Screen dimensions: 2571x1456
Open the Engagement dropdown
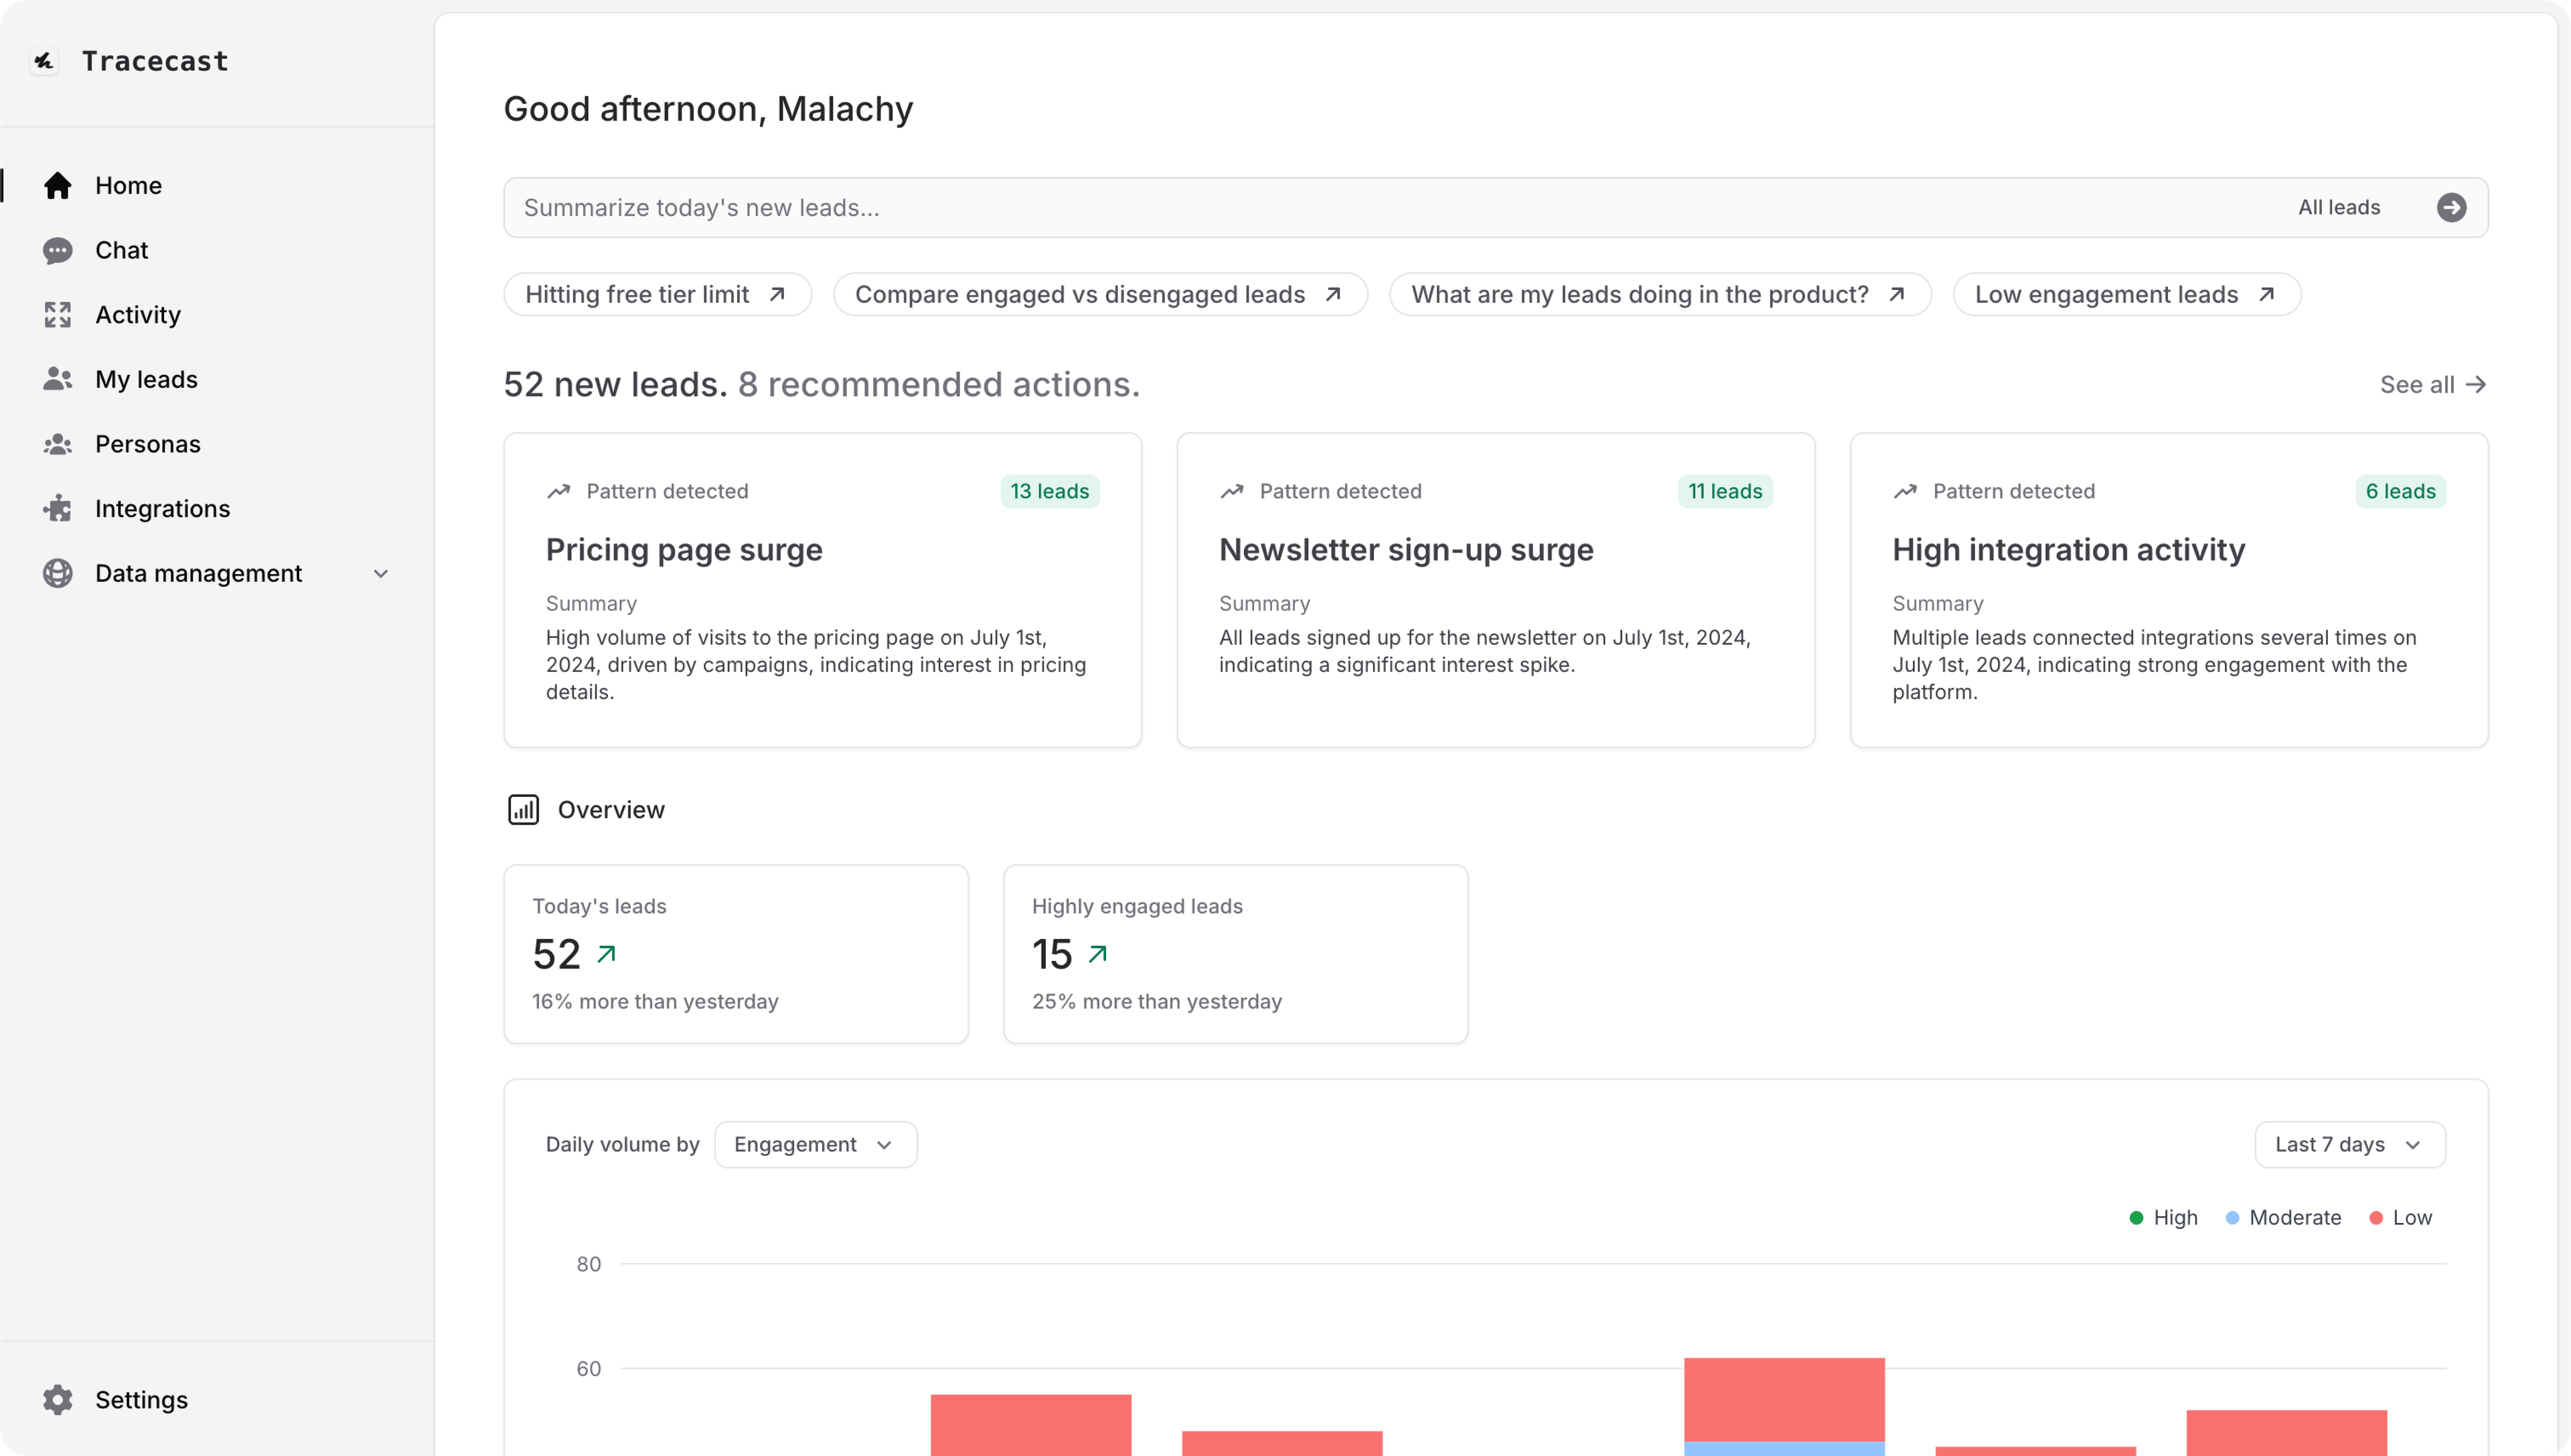pos(815,1145)
